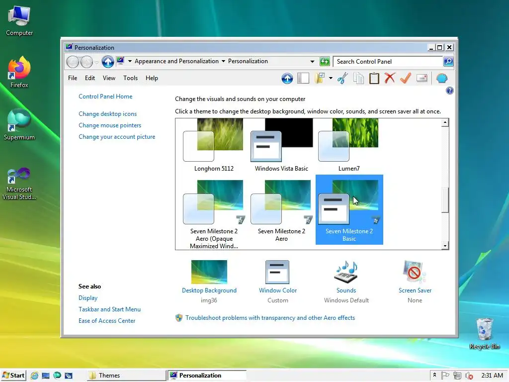Click the Copy pages icon
Image resolution: width=509 pixels, height=382 pixels.
(x=358, y=78)
